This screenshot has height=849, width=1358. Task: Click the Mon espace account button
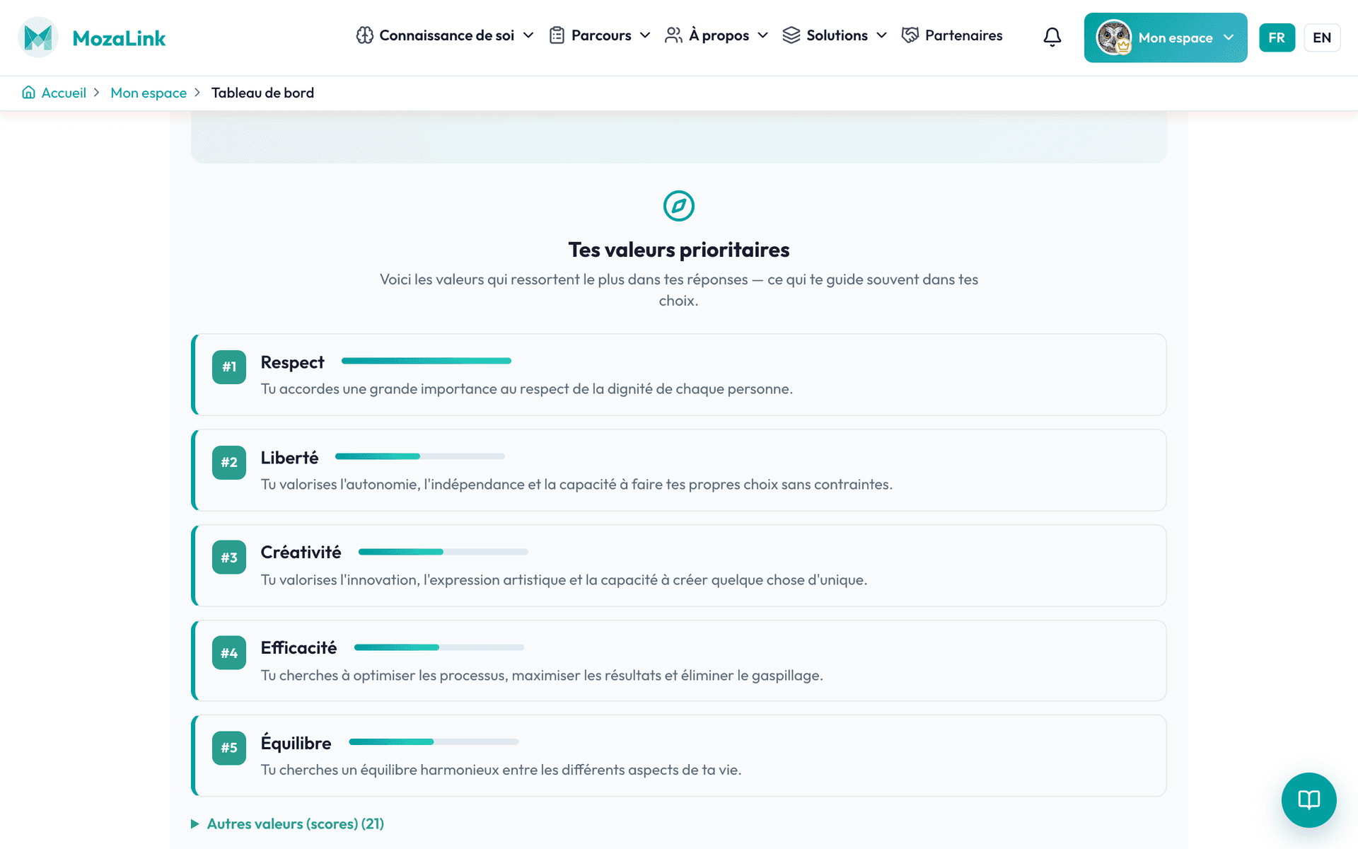coord(1166,37)
